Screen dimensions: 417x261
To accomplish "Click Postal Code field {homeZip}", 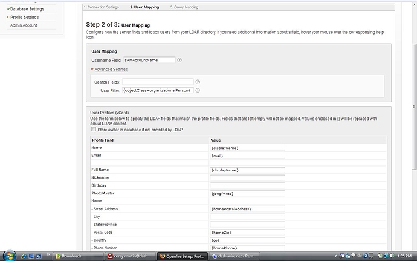I will [x=247, y=232].
